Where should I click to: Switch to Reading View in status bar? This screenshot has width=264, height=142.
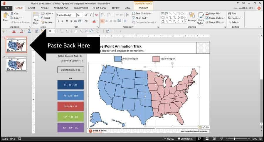coord(214,139)
